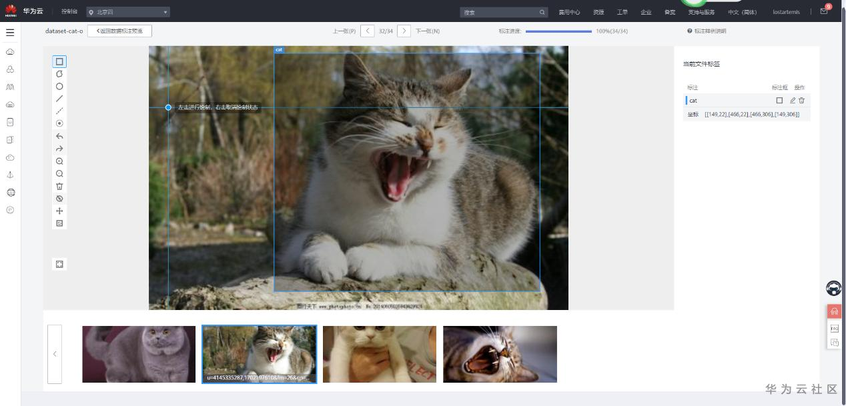Screen dimensions: 846x406
Task: Go to next image with right arrow button
Action: pyautogui.click(x=404, y=31)
